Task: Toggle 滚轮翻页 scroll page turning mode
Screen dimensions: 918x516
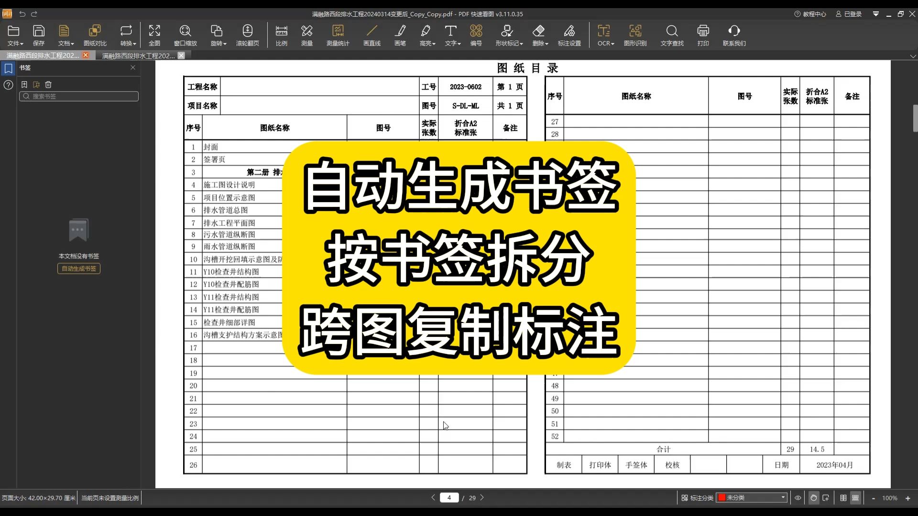Action: tap(247, 34)
